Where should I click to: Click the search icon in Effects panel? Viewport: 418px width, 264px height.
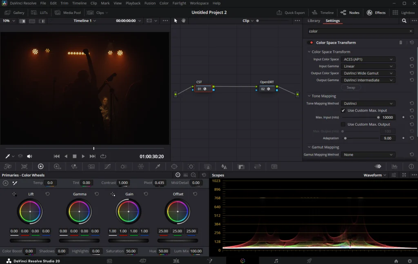click(x=404, y=21)
